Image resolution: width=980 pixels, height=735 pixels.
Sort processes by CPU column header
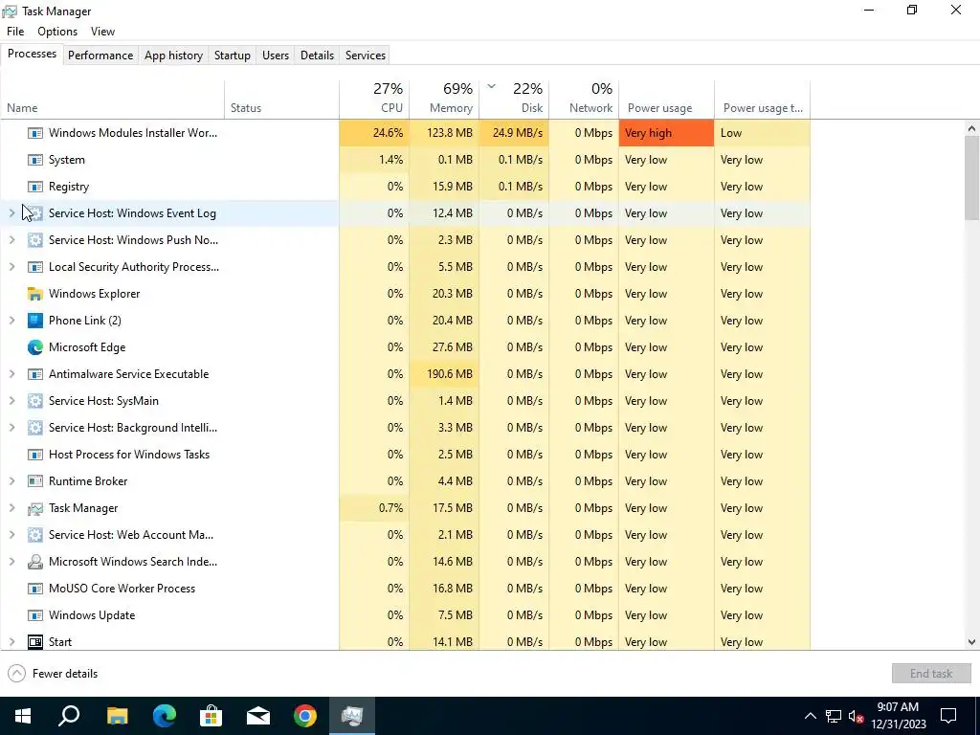374,99
